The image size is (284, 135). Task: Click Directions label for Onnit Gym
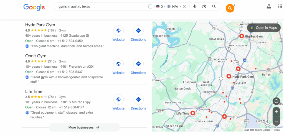click(x=138, y=73)
